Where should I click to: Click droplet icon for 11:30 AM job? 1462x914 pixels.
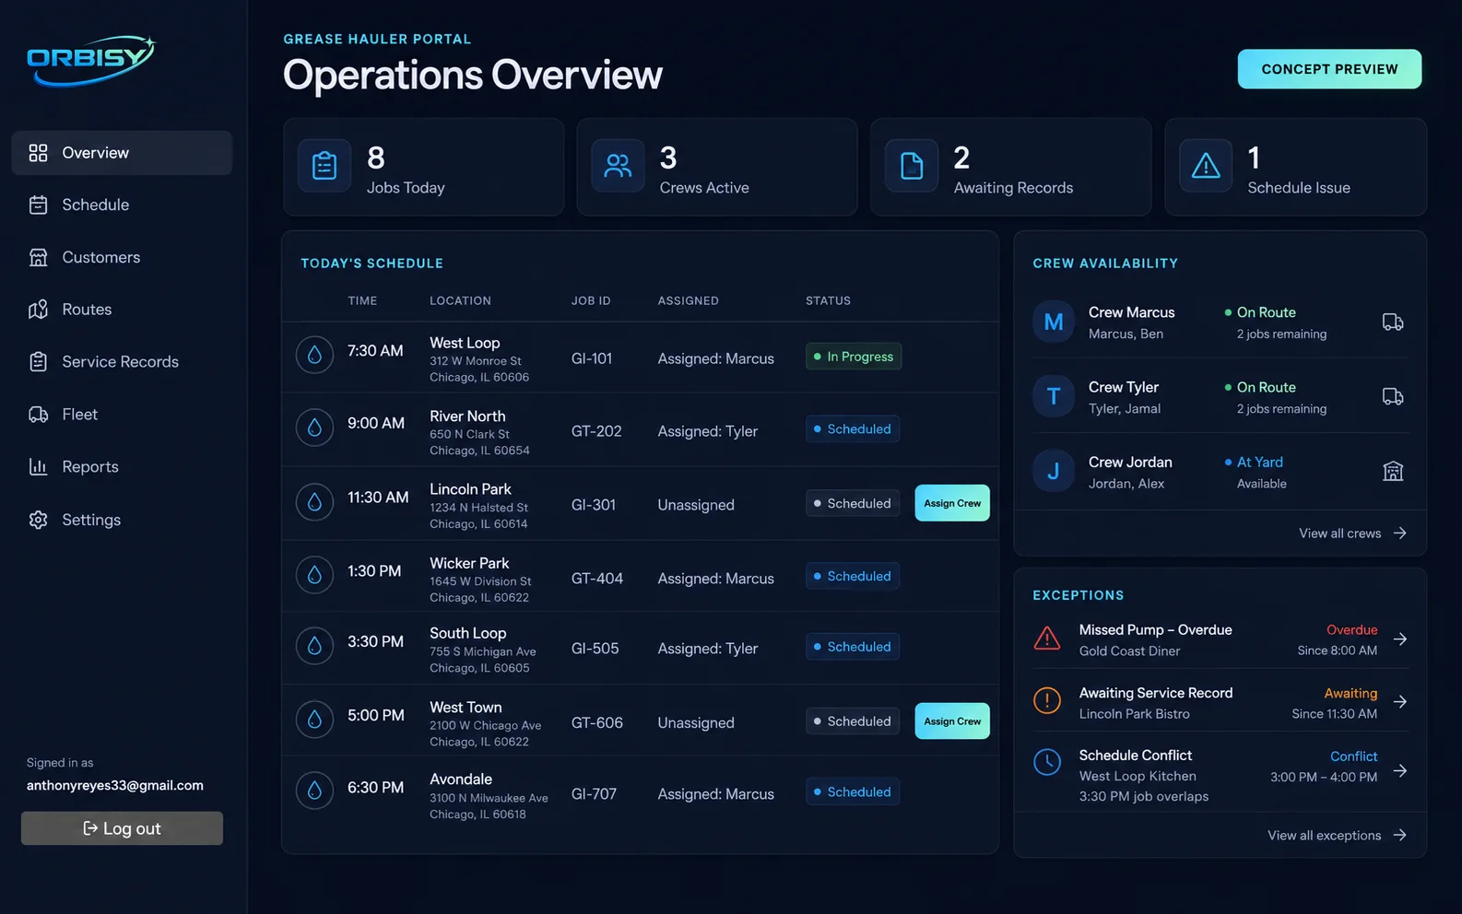pos(314,502)
